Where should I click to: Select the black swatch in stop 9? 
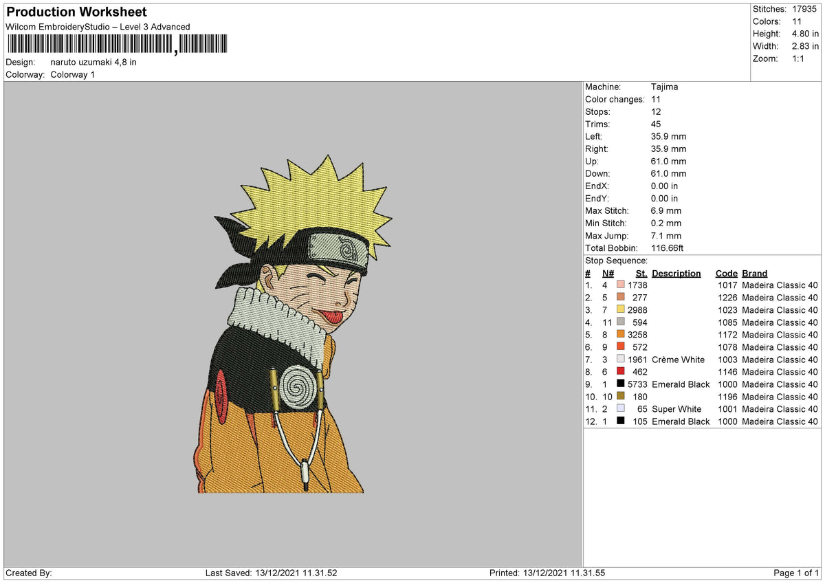pyautogui.click(x=621, y=384)
